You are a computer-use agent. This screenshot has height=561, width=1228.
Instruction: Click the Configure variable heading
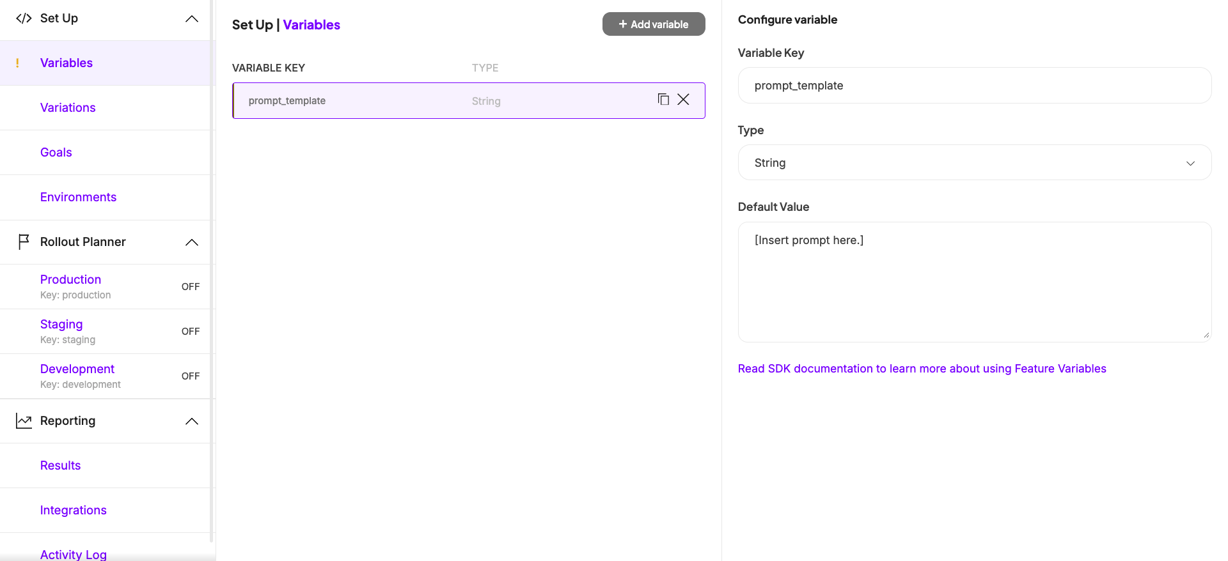(x=787, y=20)
